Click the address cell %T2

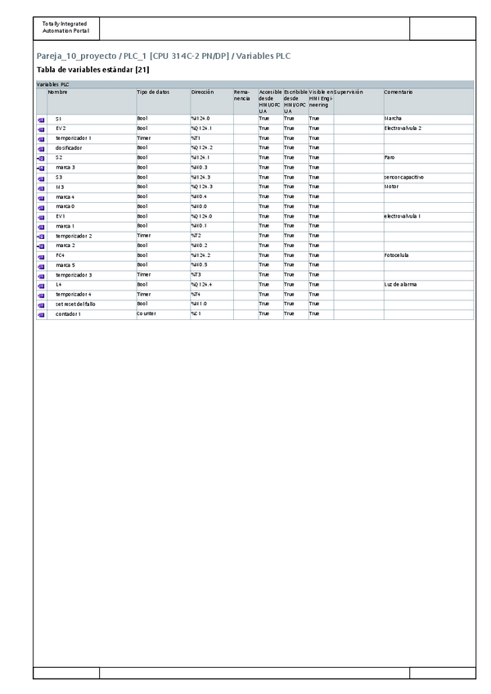(x=212, y=236)
